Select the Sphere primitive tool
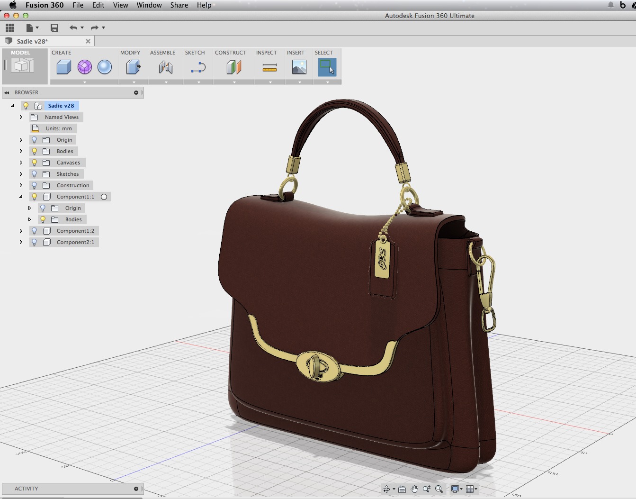This screenshot has height=499, width=636. pos(105,67)
